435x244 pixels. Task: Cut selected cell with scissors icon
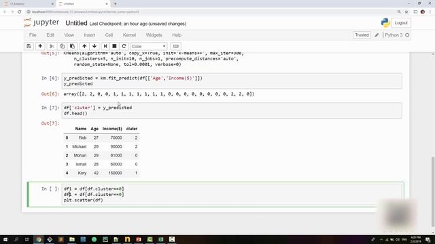[52, 46]
